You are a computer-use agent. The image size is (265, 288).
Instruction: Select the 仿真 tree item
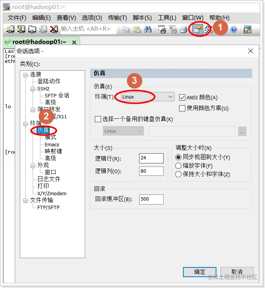pyautogui.click(x=43, y=130)
